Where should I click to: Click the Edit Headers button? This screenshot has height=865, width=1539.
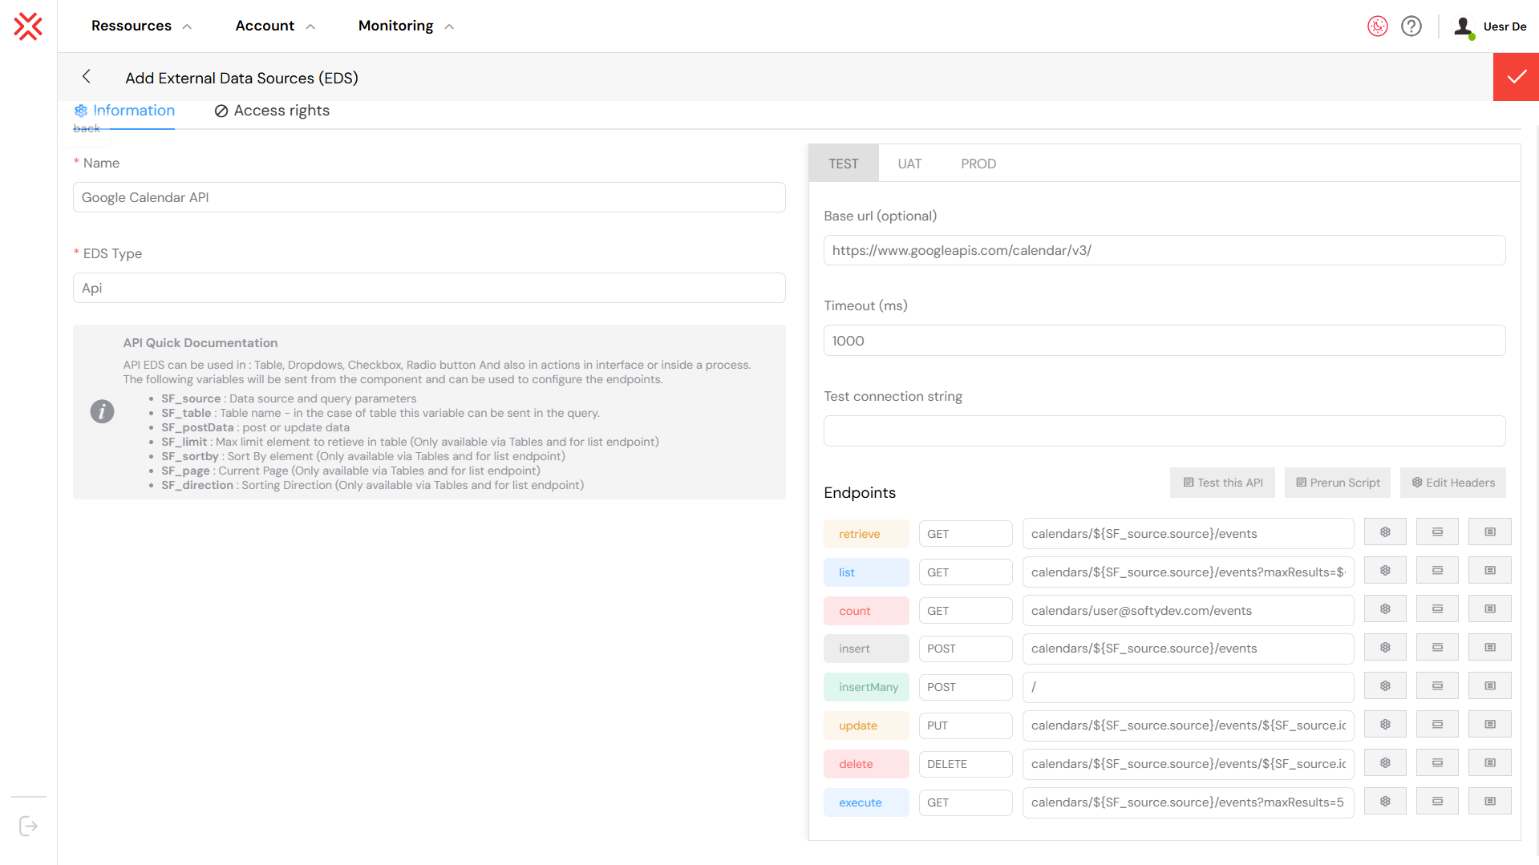click(x=1453, y=483)
